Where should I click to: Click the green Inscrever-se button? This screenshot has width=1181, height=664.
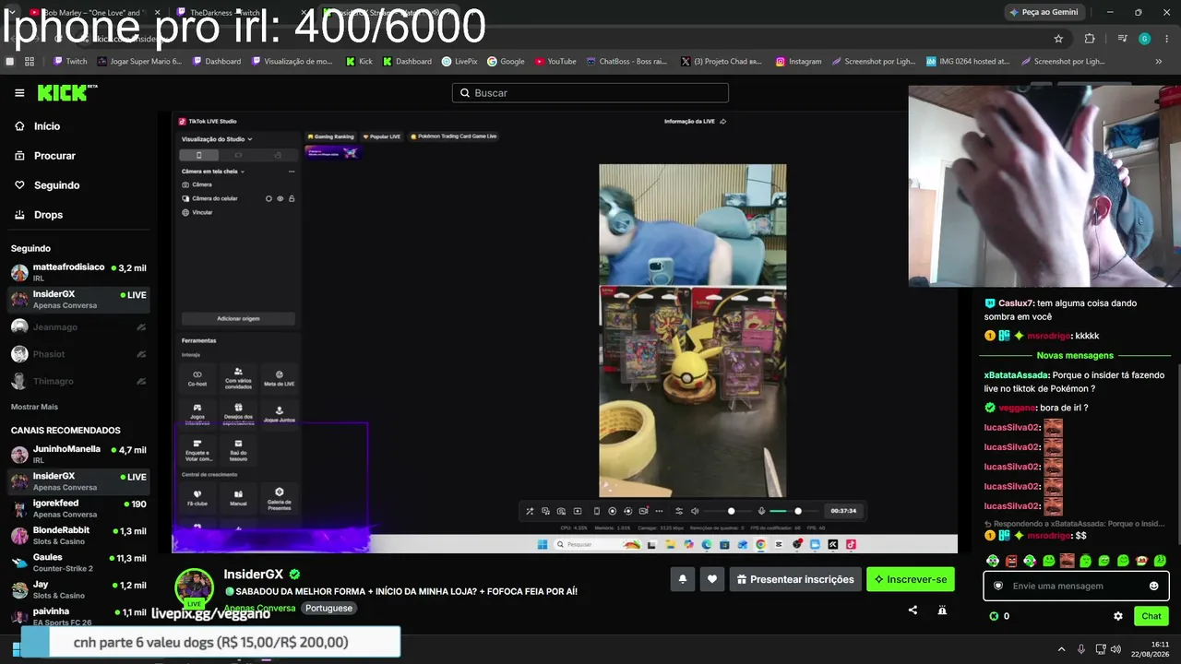click(x=911, y=579)
